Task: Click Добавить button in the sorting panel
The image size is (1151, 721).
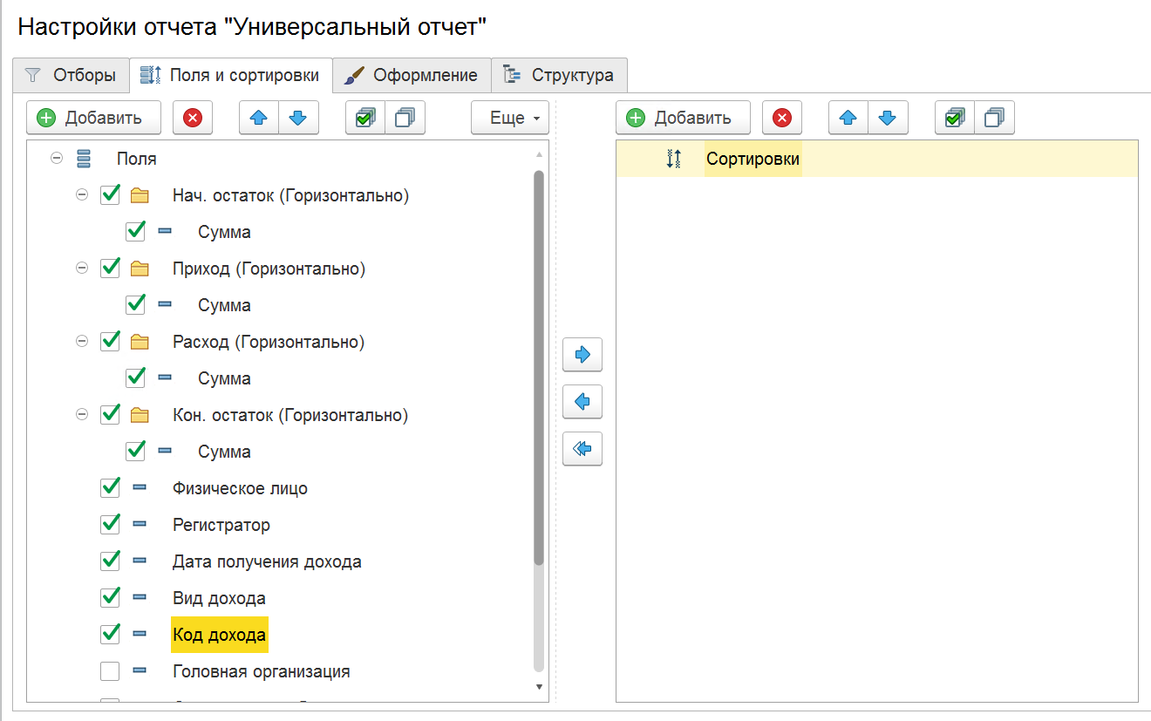Action: tap(684, 118)
